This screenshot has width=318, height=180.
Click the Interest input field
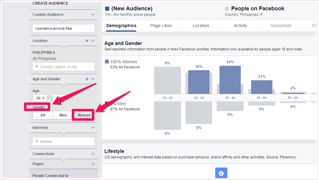(x=64, y=142)
